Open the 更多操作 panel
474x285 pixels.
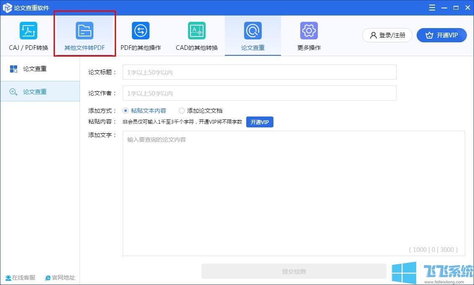point(309,36)
